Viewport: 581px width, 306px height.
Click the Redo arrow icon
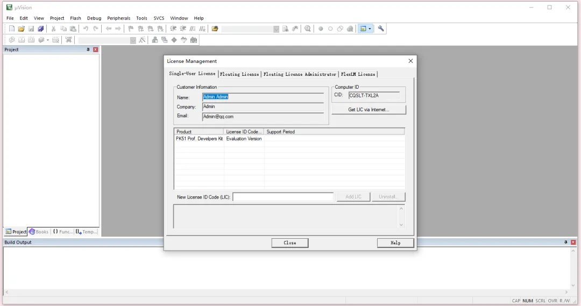point(96,29)
